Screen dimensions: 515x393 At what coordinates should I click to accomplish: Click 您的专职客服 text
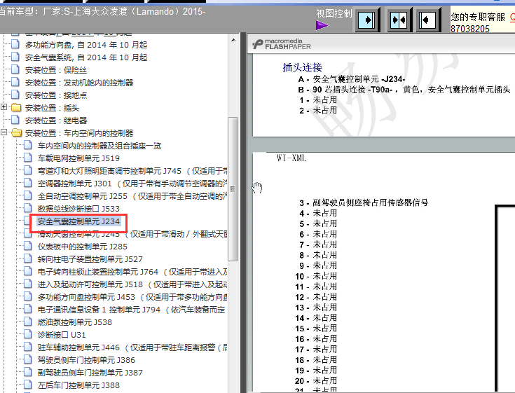coord(478,17)
